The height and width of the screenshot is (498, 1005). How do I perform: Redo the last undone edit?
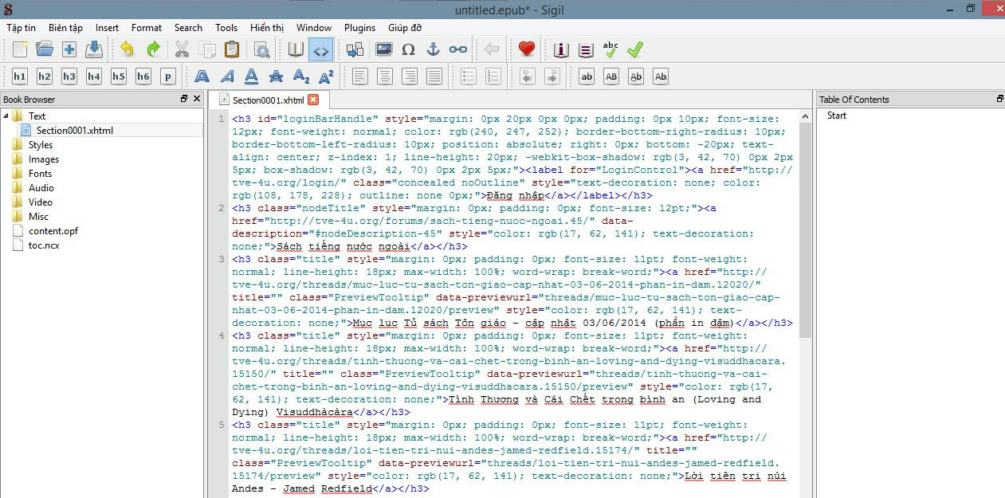(153, 49)
